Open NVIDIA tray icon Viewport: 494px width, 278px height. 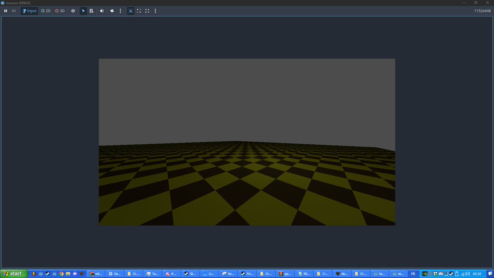point(425,273)
